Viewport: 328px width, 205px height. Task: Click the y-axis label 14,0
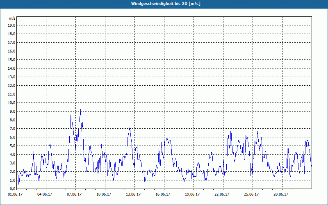click(x=11, y=68)
